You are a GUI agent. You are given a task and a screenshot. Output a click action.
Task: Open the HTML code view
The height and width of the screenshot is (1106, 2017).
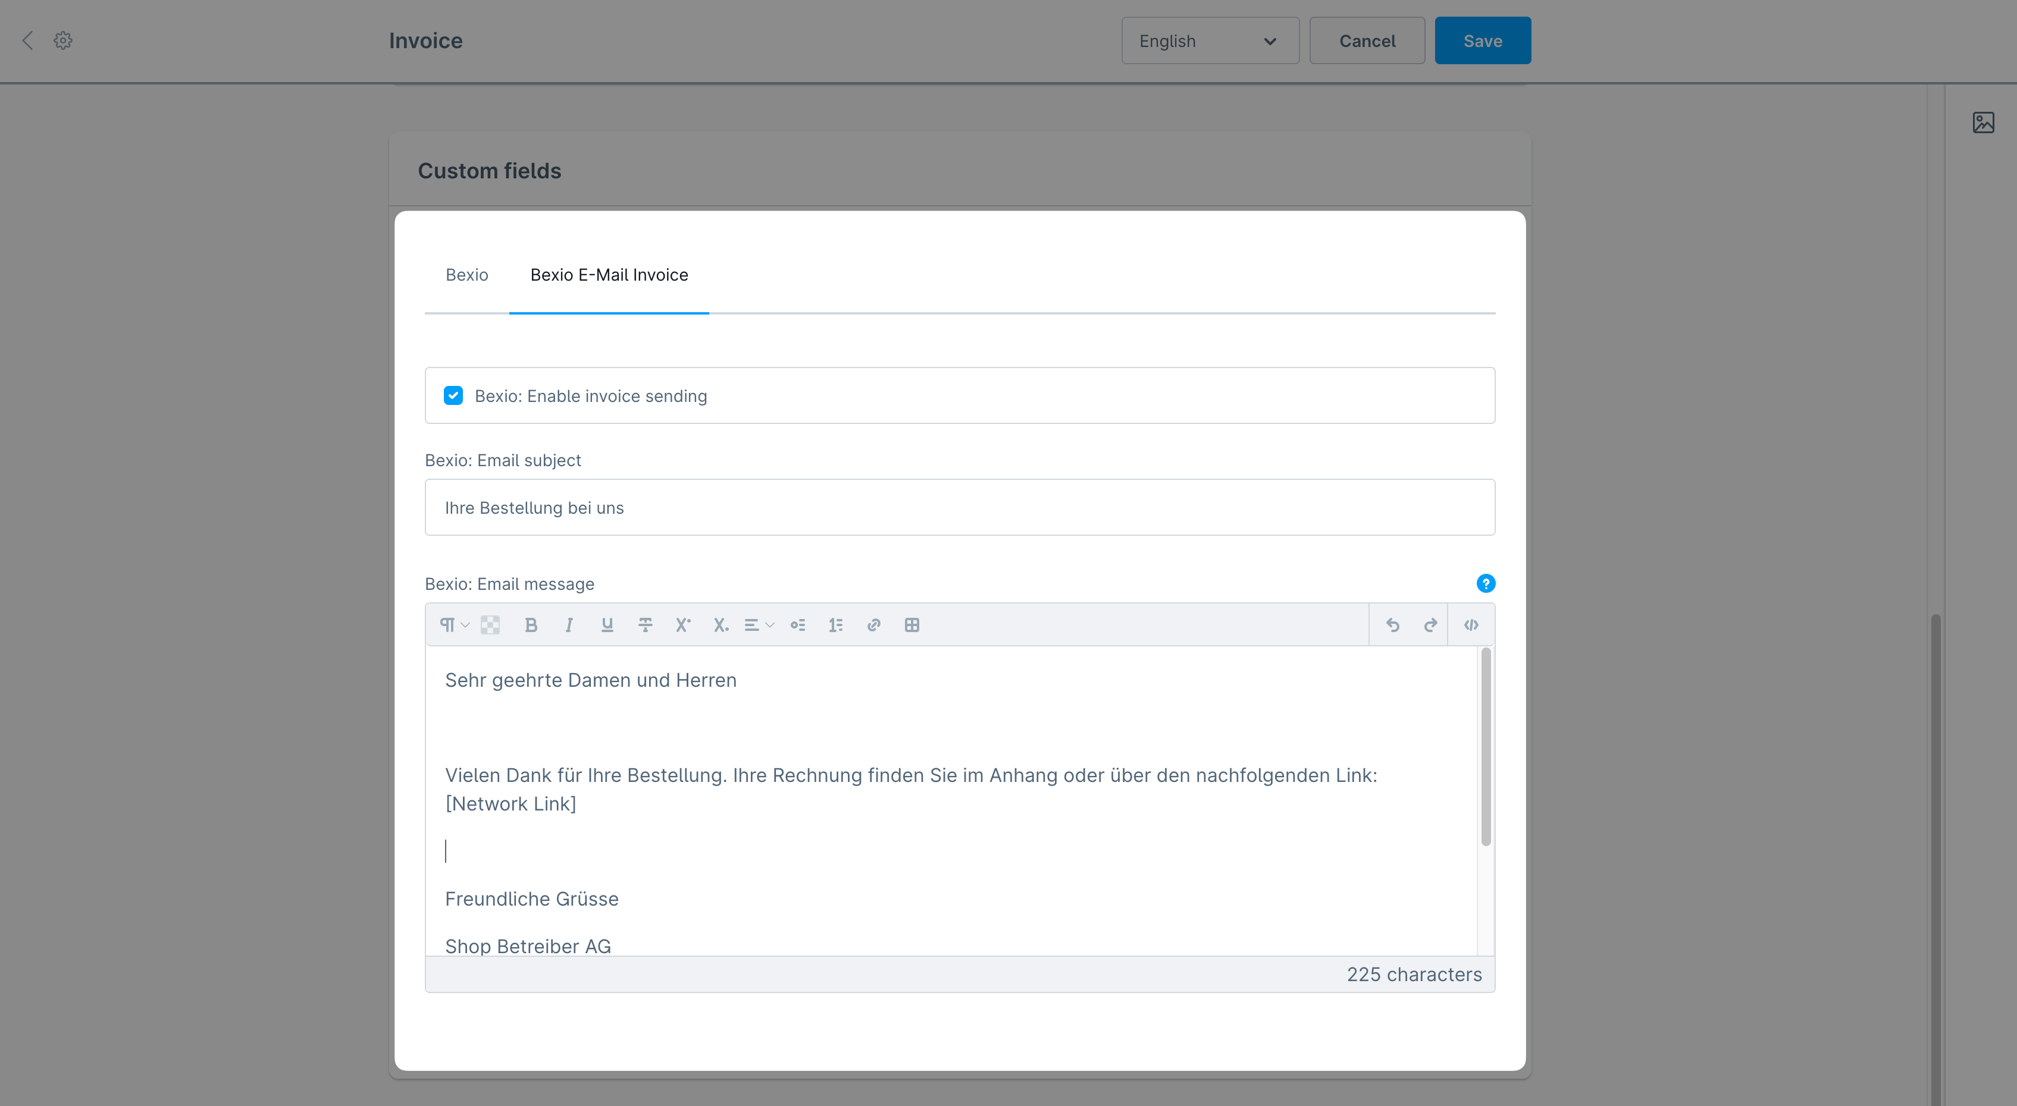[1471, 624]
